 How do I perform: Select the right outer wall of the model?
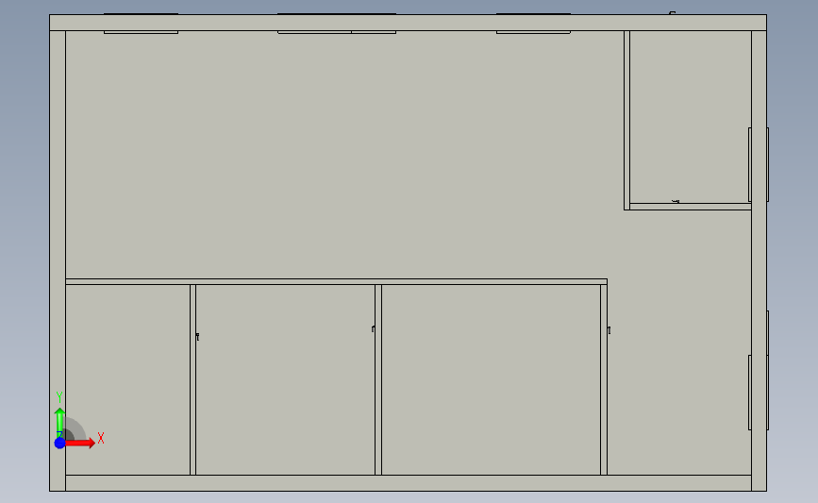coord(760,260)
